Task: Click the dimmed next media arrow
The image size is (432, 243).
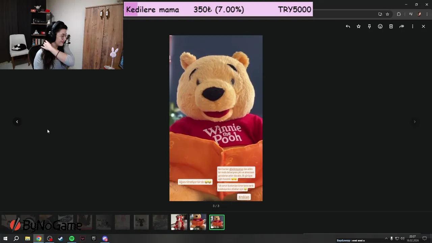Action: point(415,122)
